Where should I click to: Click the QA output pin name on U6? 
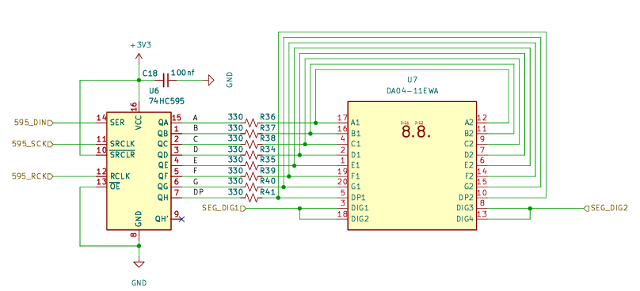click(163, 122)
